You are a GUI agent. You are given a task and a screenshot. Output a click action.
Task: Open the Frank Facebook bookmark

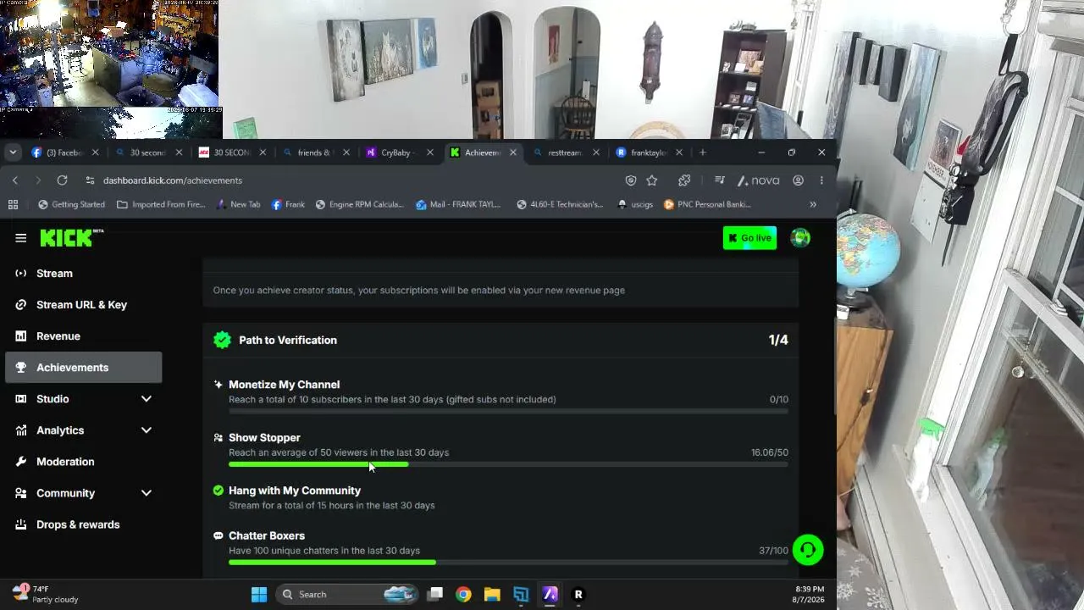point(288,204)
